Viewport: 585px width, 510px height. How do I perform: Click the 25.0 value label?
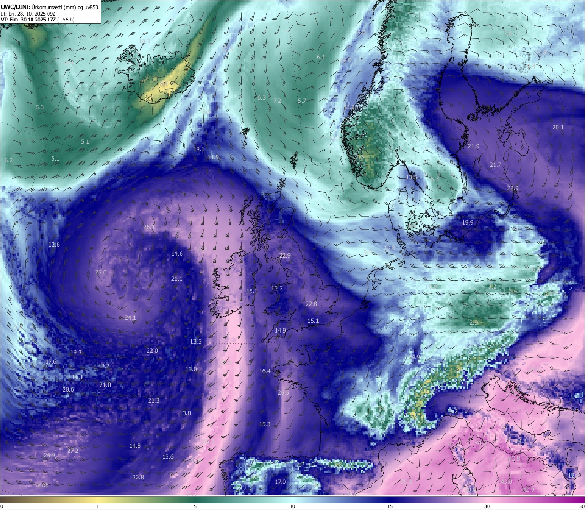click(x=101, y=272)
